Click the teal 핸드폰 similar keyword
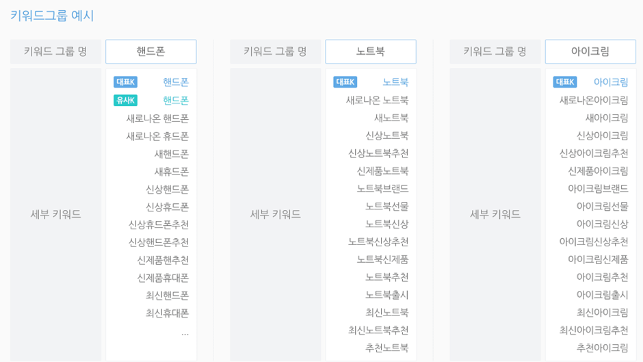Image resolution: width=643 pixels, height=362 pixels. 176,100
